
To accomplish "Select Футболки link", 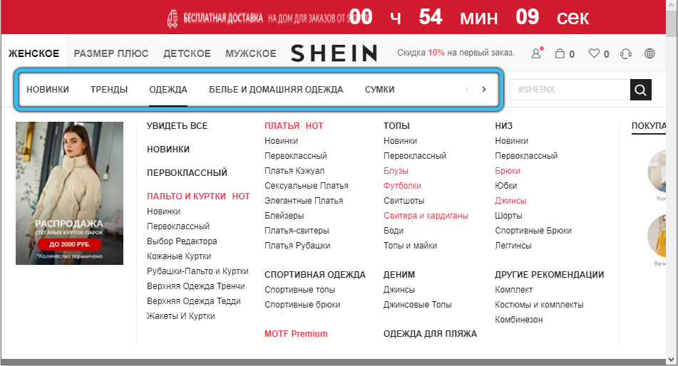I will 403,186.
